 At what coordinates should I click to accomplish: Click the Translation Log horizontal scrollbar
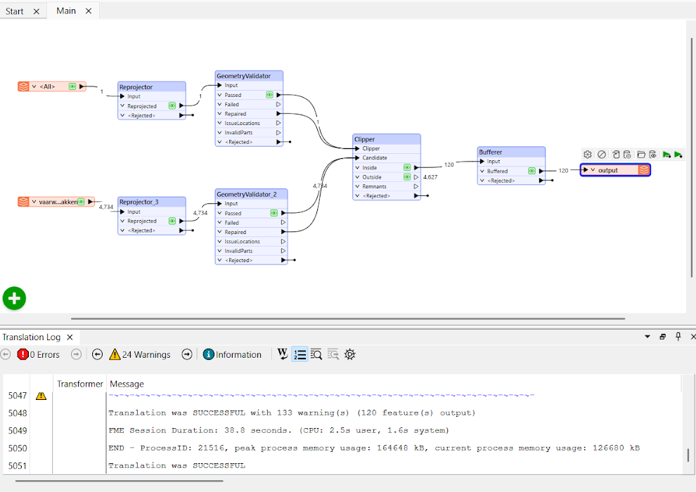coord(120,481)
